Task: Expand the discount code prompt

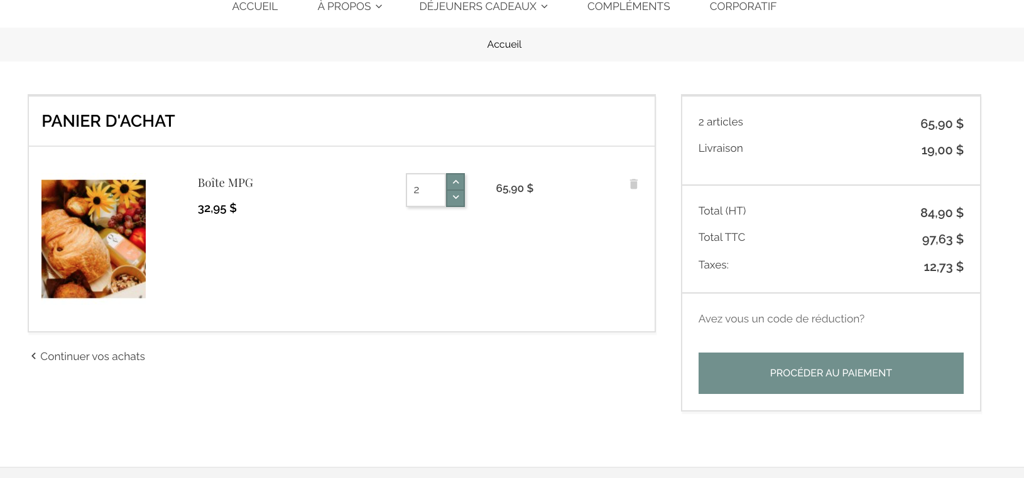Action: pos(782,319)
